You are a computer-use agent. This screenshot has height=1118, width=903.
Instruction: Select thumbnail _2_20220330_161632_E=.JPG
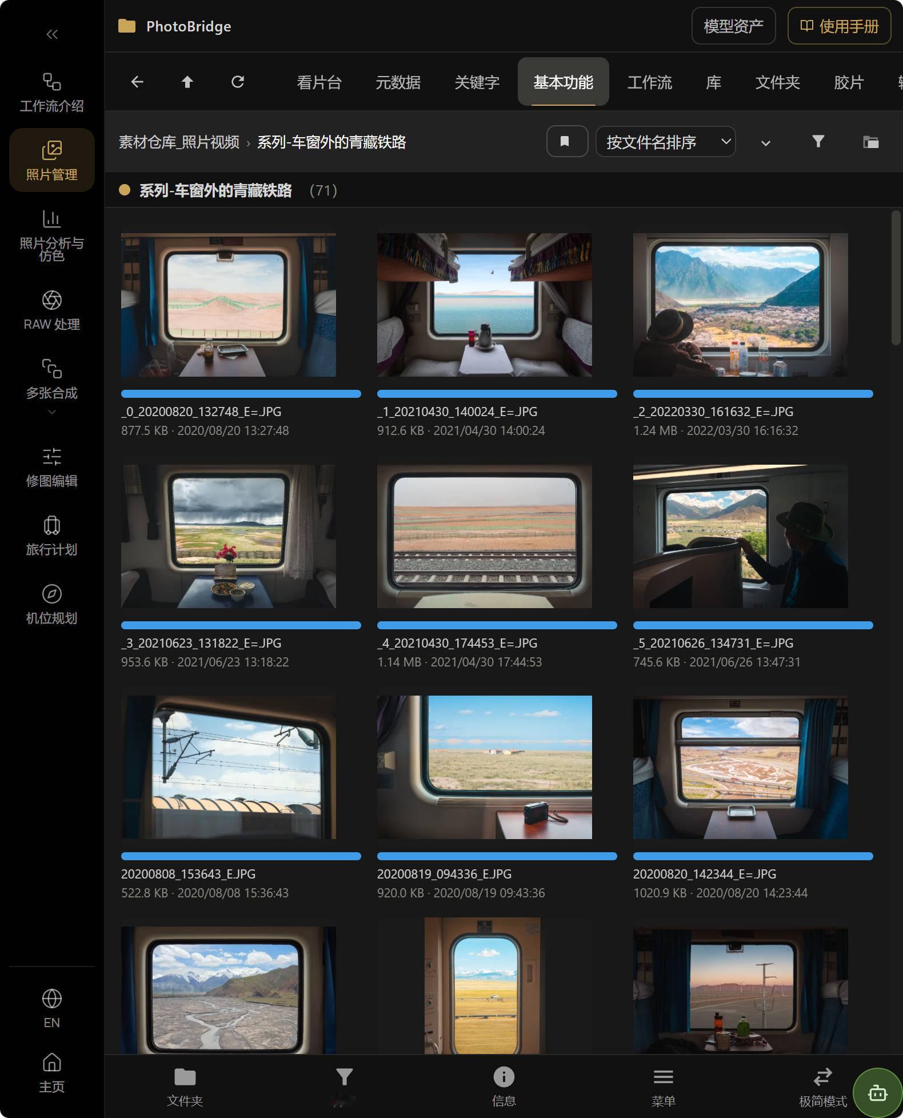pyautogui.click(x=740, y=305)
